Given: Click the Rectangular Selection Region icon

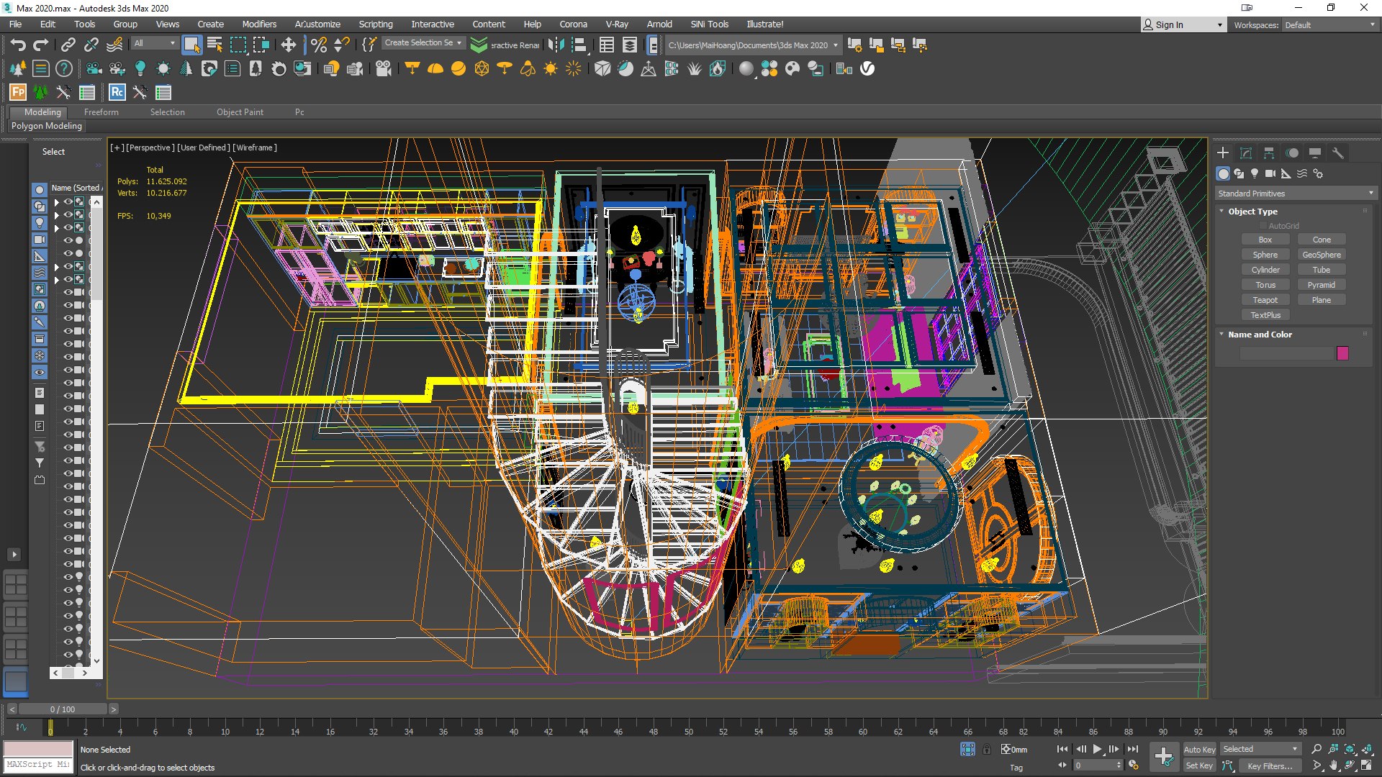Looking at the screenshot, I should point(238,45).
